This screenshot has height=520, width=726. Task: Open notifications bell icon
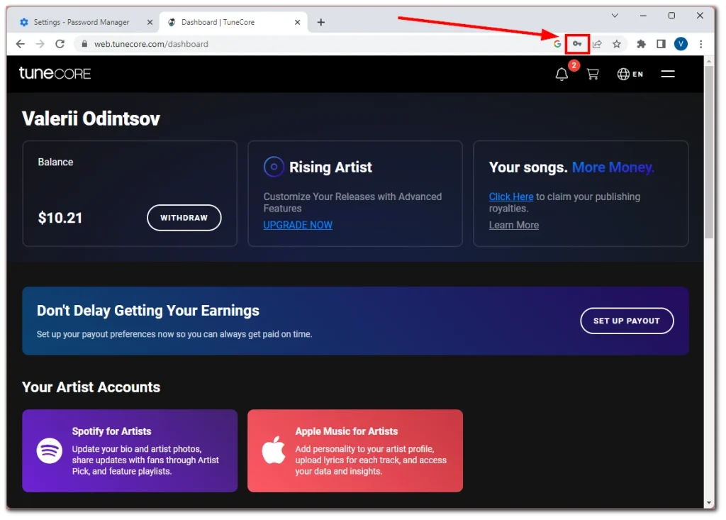(562, 74)
